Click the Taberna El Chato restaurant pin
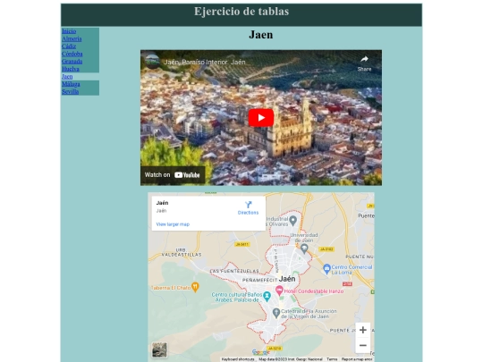 [x=195, y=287]
